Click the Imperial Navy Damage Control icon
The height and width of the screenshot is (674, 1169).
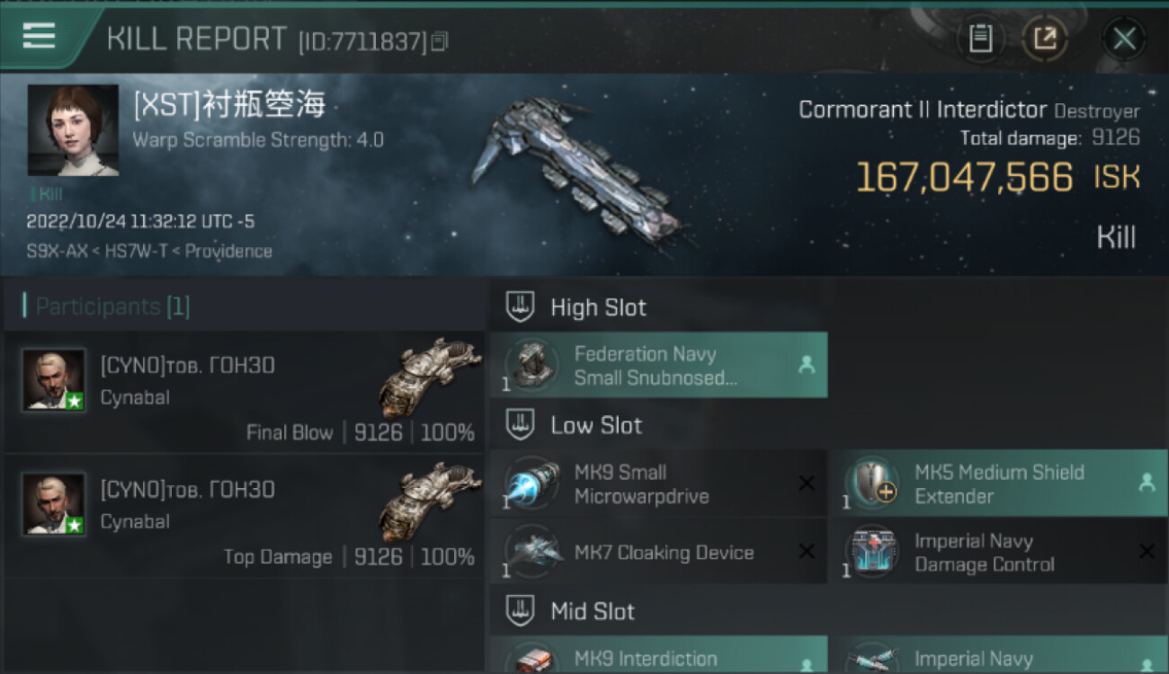click(x=871, y=552)
